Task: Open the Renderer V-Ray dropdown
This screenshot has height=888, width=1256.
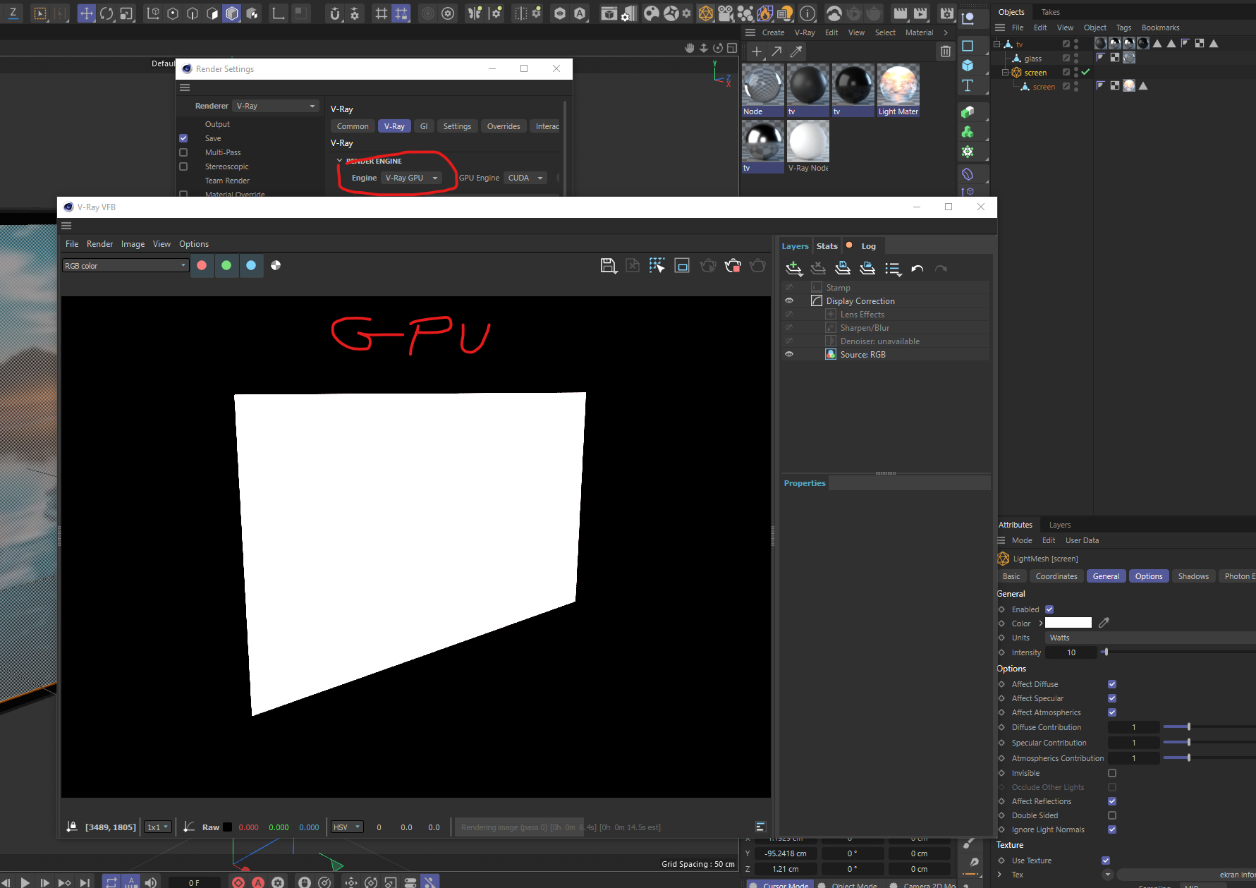Action: [x=276, y=106]
